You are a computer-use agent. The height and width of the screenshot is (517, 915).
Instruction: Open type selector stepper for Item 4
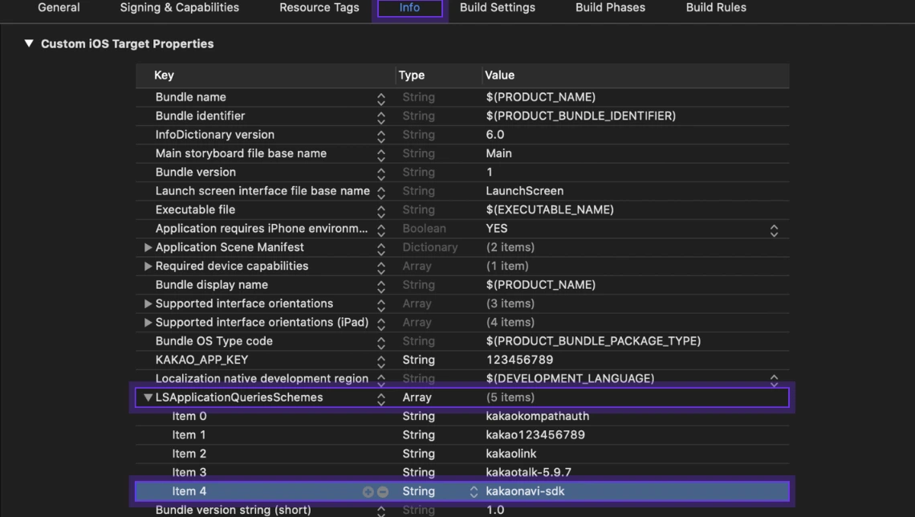coord(474,492)
